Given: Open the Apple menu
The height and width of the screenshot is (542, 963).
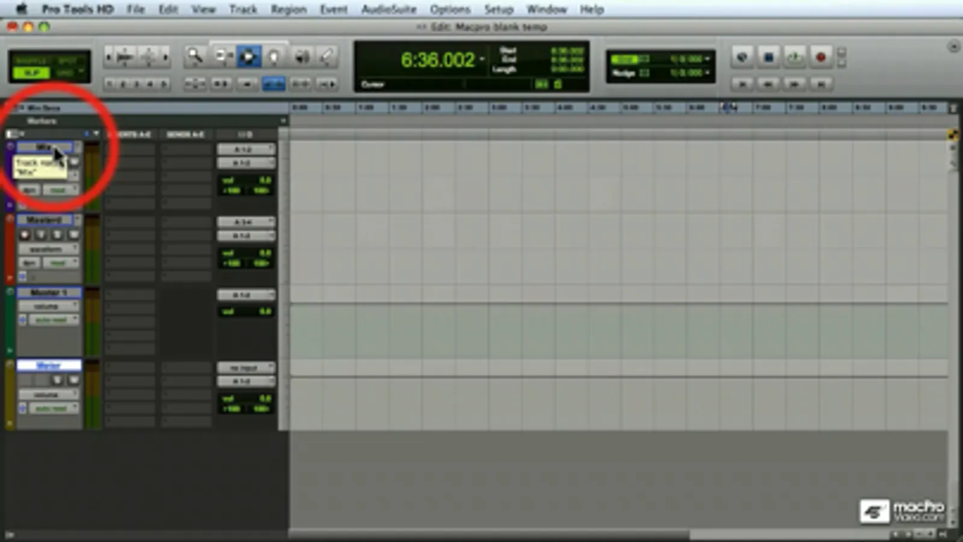Looking at the screenshot, I should click(x=21, y=9).
